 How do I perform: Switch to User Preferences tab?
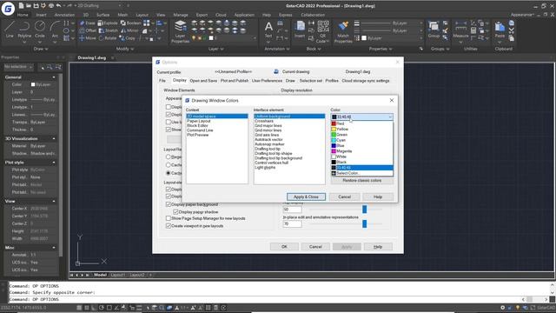[x=267, y=81]
